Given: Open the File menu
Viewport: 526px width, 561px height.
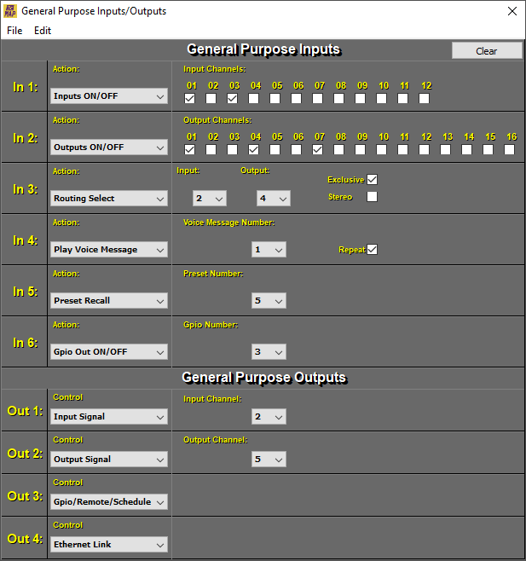Looking at the screenshot, I should pyautogui.click(x=14, y=30).
